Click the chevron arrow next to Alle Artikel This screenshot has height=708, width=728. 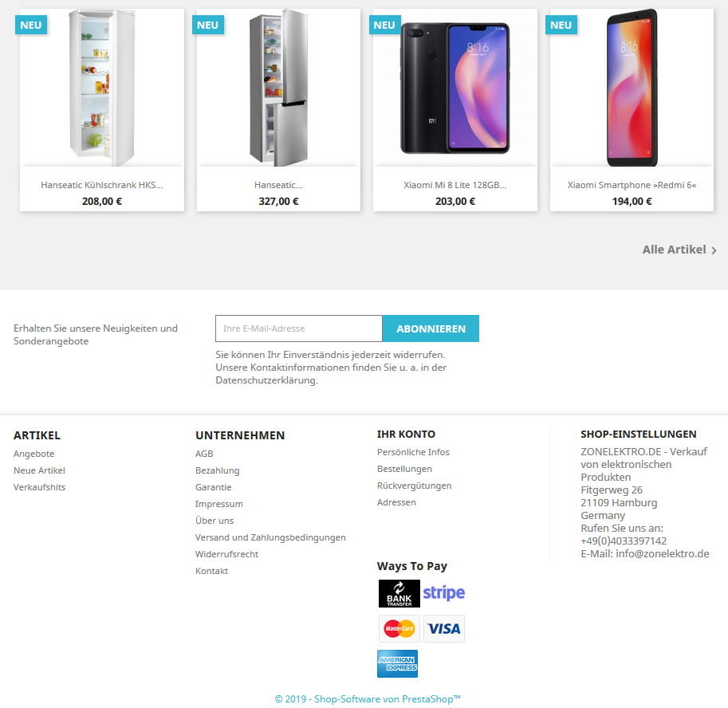pyautogui.click(x=714, y=250)
